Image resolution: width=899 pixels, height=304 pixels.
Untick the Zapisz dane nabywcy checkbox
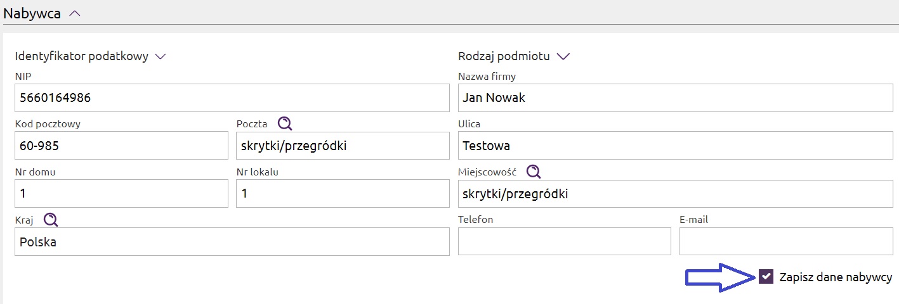766,277
